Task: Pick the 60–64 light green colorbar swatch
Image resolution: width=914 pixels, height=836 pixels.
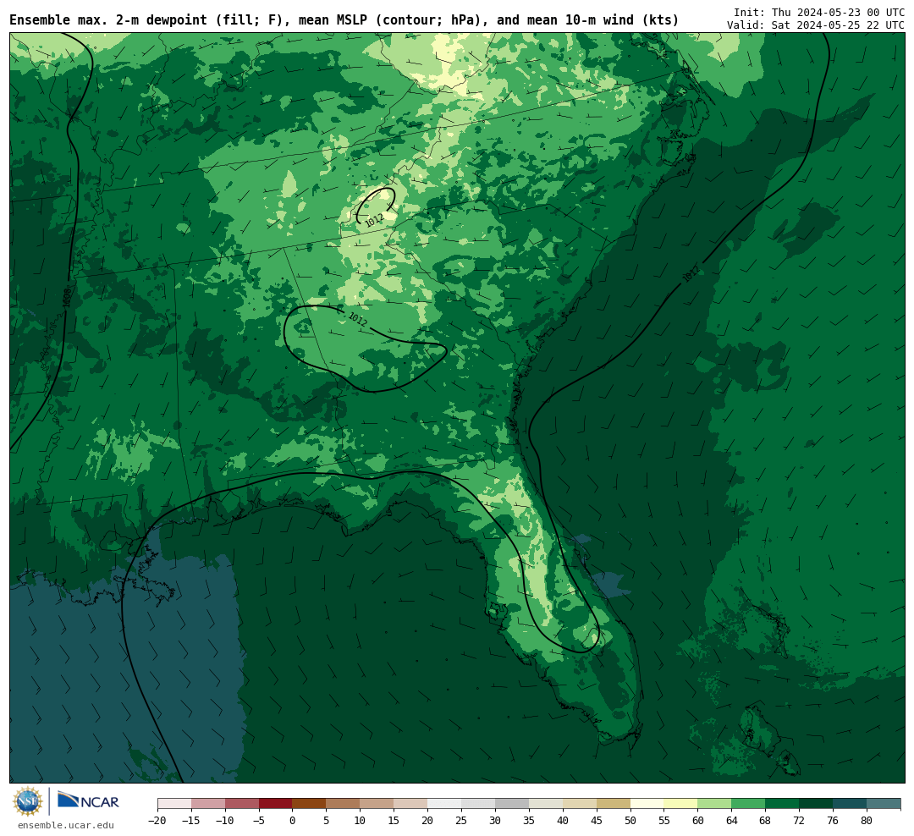Action: [x=714, y=804]
